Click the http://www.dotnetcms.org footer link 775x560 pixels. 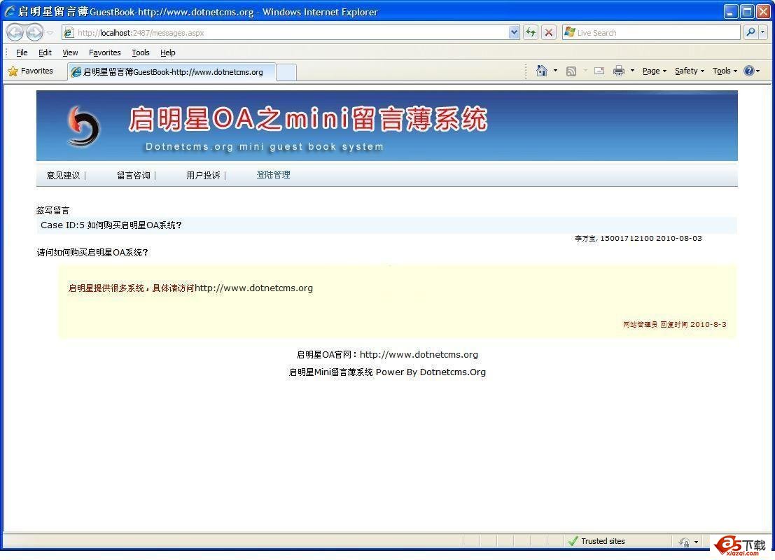coord(419,355)
